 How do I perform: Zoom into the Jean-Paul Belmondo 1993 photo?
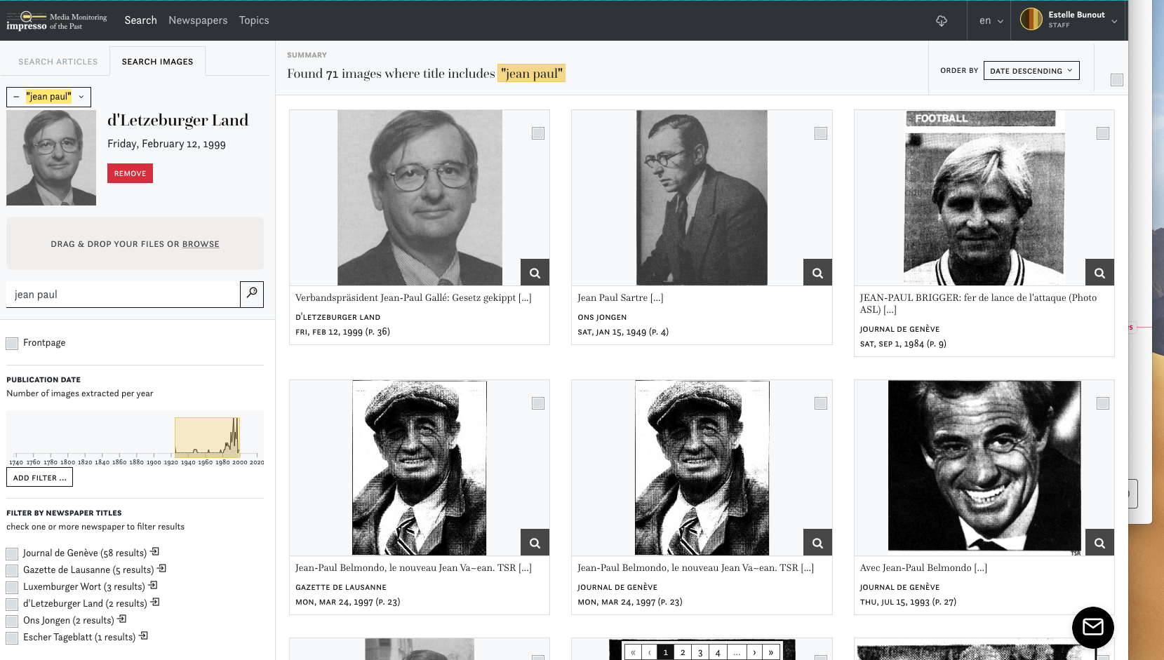click(1099, 542)
